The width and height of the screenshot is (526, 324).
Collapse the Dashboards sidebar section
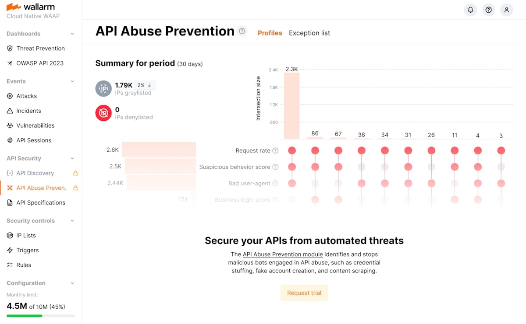(x=72, y=34)
